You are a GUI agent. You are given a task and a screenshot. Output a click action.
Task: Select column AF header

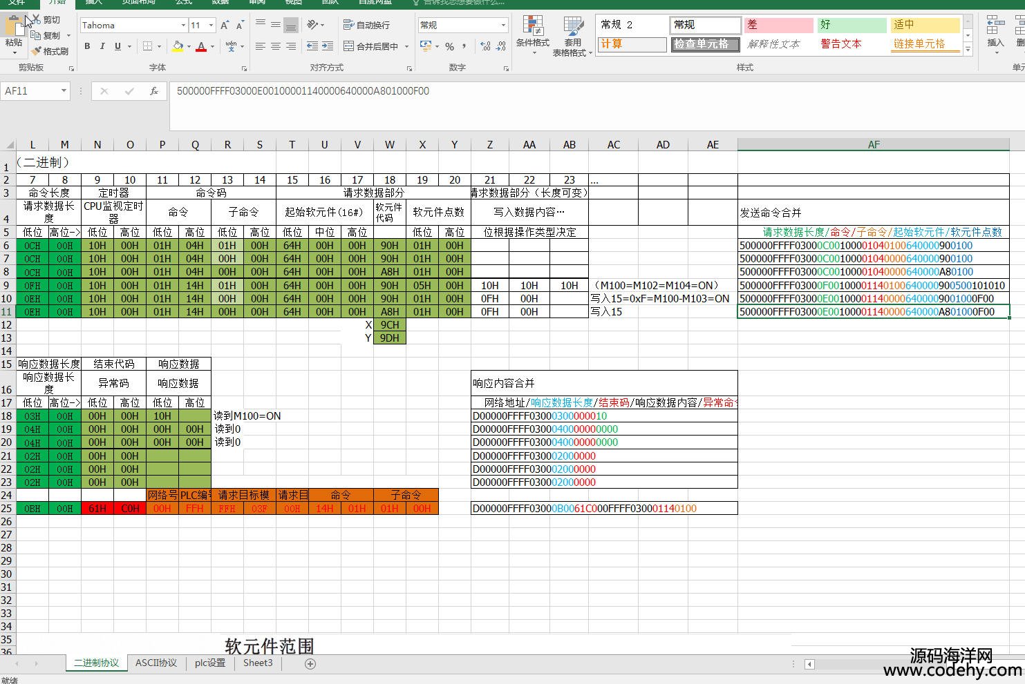[874, 144]
